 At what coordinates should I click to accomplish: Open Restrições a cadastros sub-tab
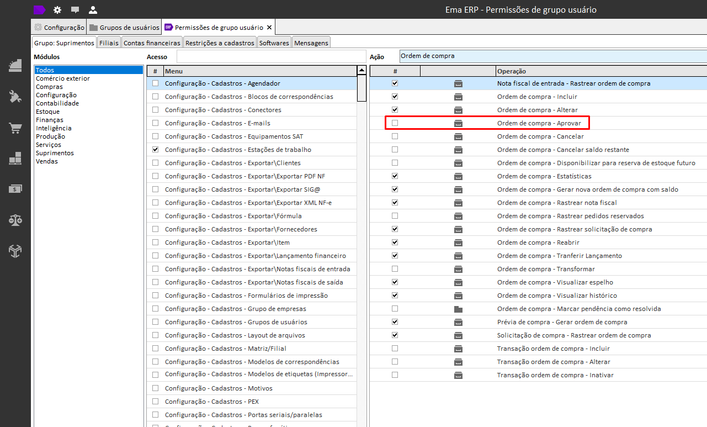click(x=220, y=43)
